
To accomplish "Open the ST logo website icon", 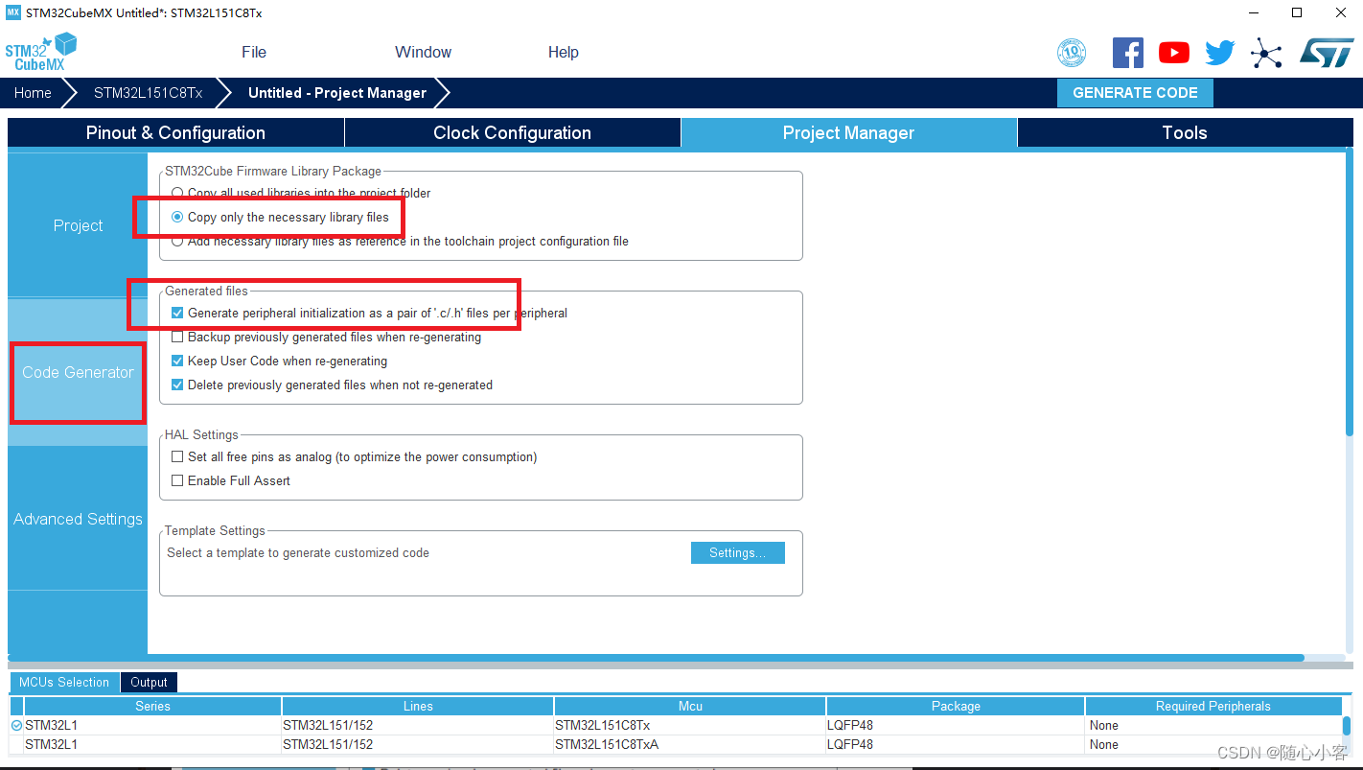I will [x=1327, y=53].
